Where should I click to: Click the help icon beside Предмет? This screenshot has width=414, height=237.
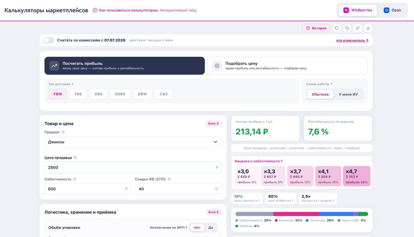[x=63, y=132]
